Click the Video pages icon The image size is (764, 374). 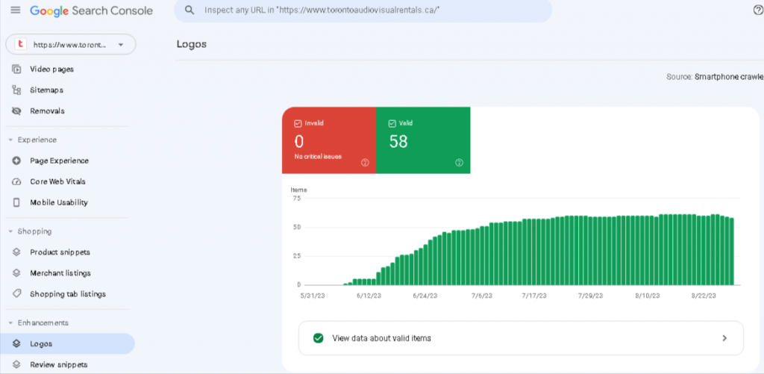click(16, 69)
